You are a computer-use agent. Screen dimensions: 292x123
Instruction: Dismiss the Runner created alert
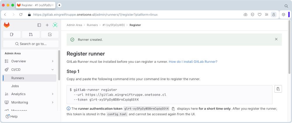pos(276,39)
